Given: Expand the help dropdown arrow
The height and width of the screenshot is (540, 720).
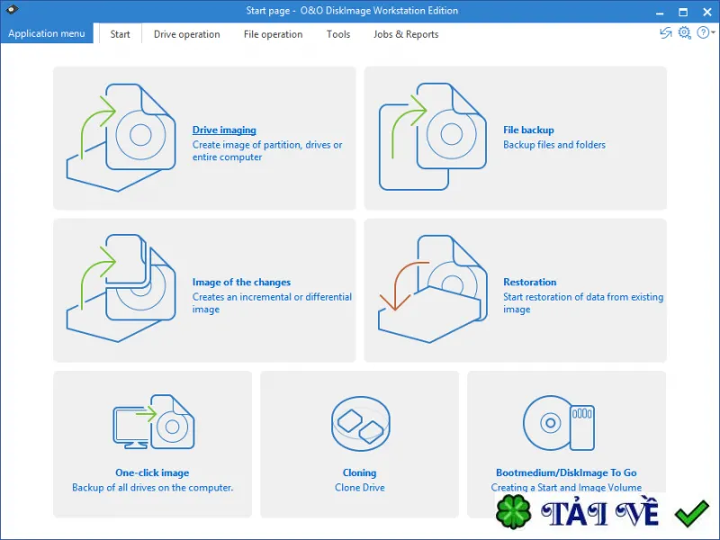Looking at the screenshot, I should (x=713, y=32).
